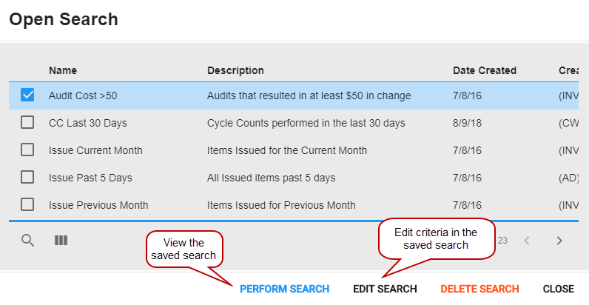
Task: Tick the Issue Current Month checkbox
Action: coord(27,150)
